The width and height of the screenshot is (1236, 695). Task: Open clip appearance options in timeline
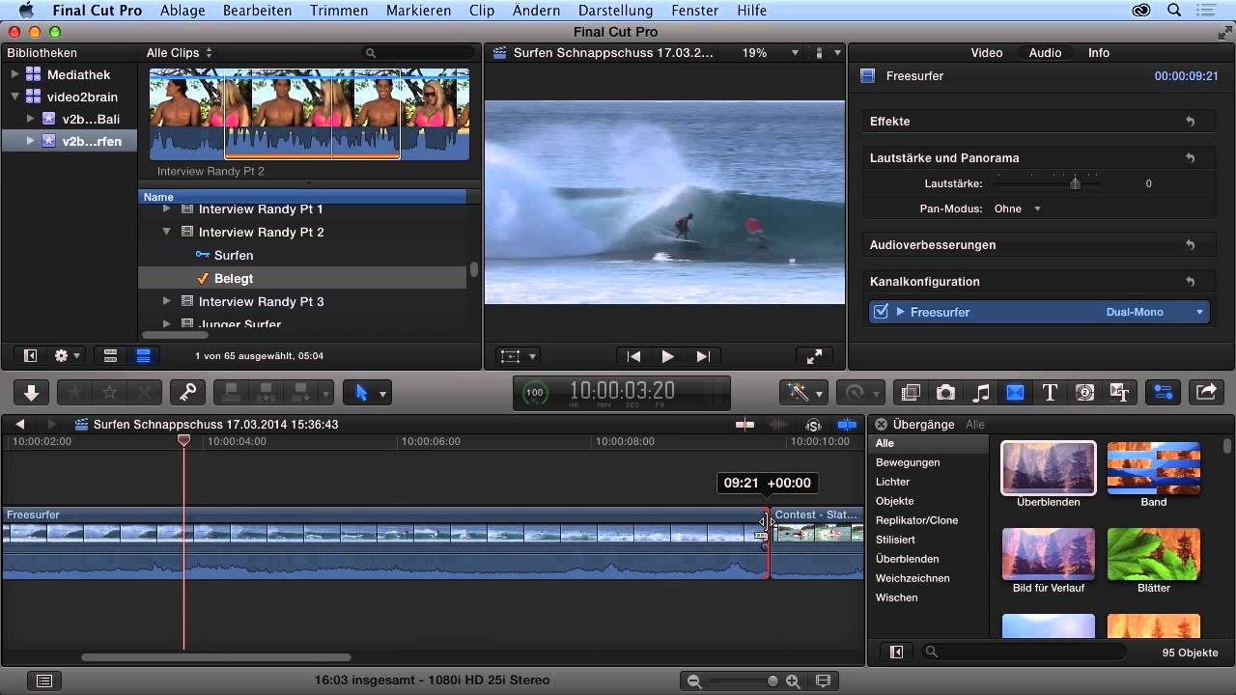click(x=823, y=681)
